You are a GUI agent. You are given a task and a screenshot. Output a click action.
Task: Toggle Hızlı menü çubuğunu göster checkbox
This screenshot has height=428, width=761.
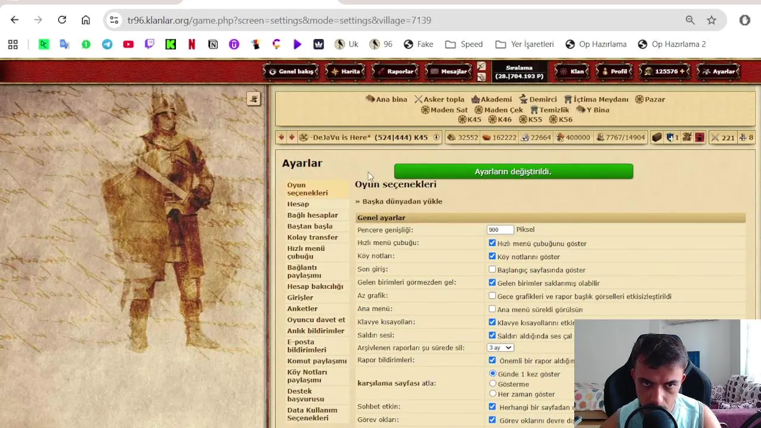pyautogui.click(x=492, y=243)
